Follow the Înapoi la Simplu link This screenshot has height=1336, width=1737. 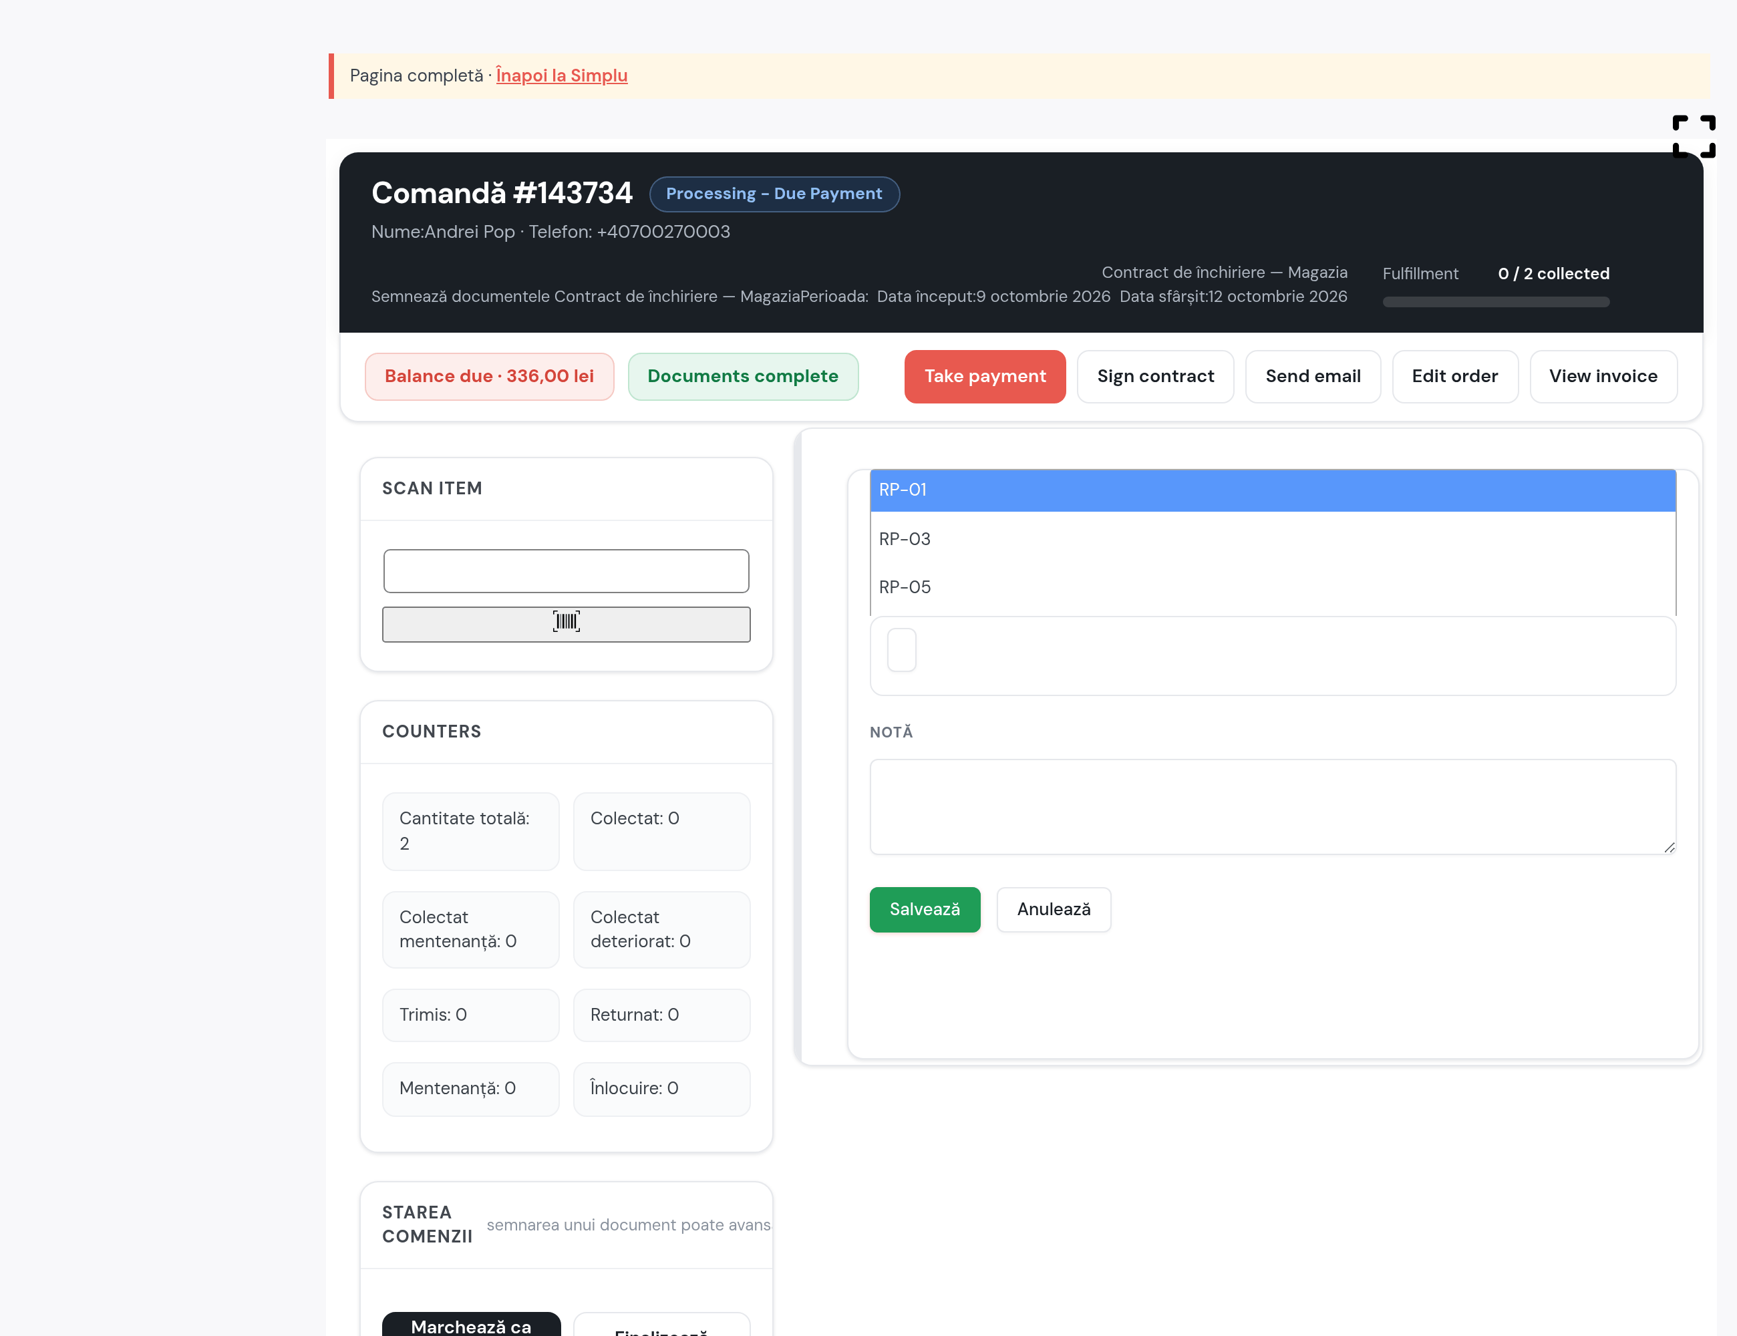point(561,75)
